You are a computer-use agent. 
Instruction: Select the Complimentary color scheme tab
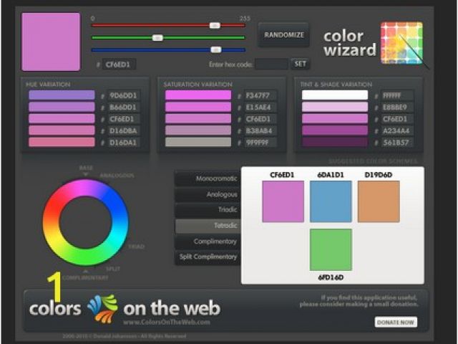click(208, 242)
